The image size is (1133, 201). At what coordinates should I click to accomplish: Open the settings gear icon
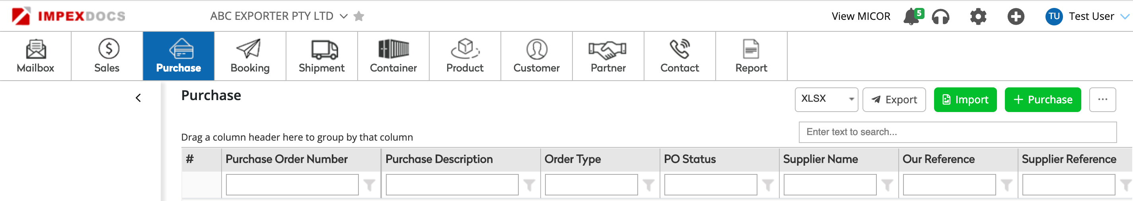click(x=978, y=17)
